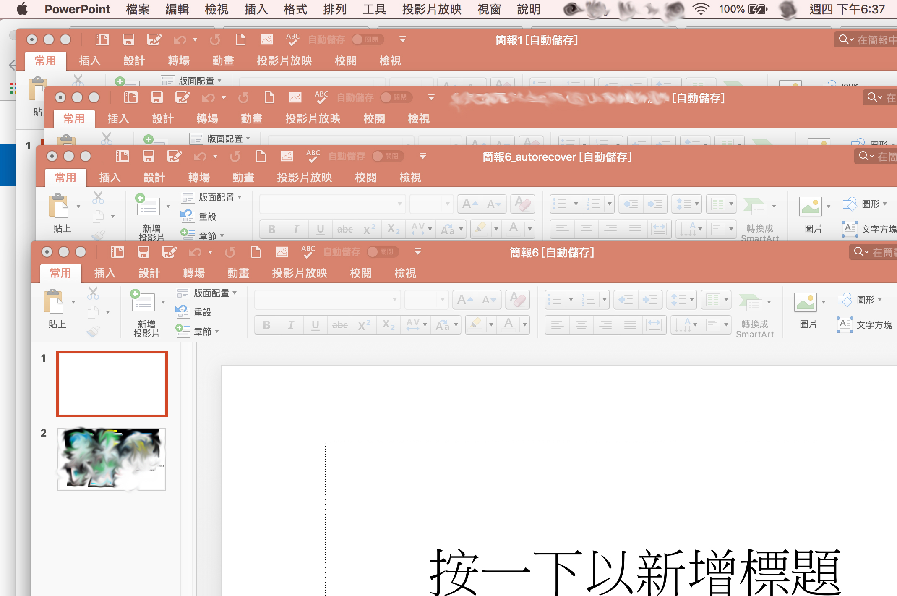Open the 設計 tab in 簡報6 window
This screenshot has height=596, width=897.
pos(149,273)
